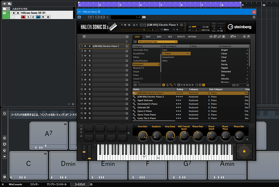Image resolution: width=279 pixels, height=187 pixels.
Task: Click the undo arrow in HALion toolbar
Action: click(232, 37)
